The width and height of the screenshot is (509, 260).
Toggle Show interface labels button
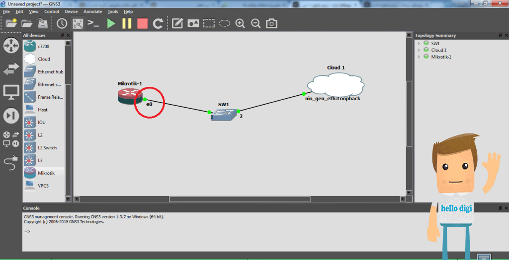[x=78, y=23]
